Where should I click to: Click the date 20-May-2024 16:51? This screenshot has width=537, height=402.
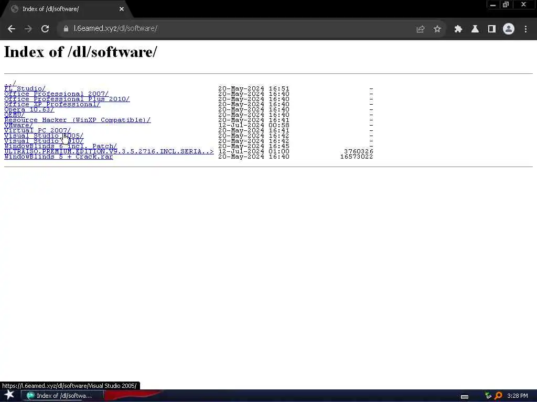(x=254, y=88)
